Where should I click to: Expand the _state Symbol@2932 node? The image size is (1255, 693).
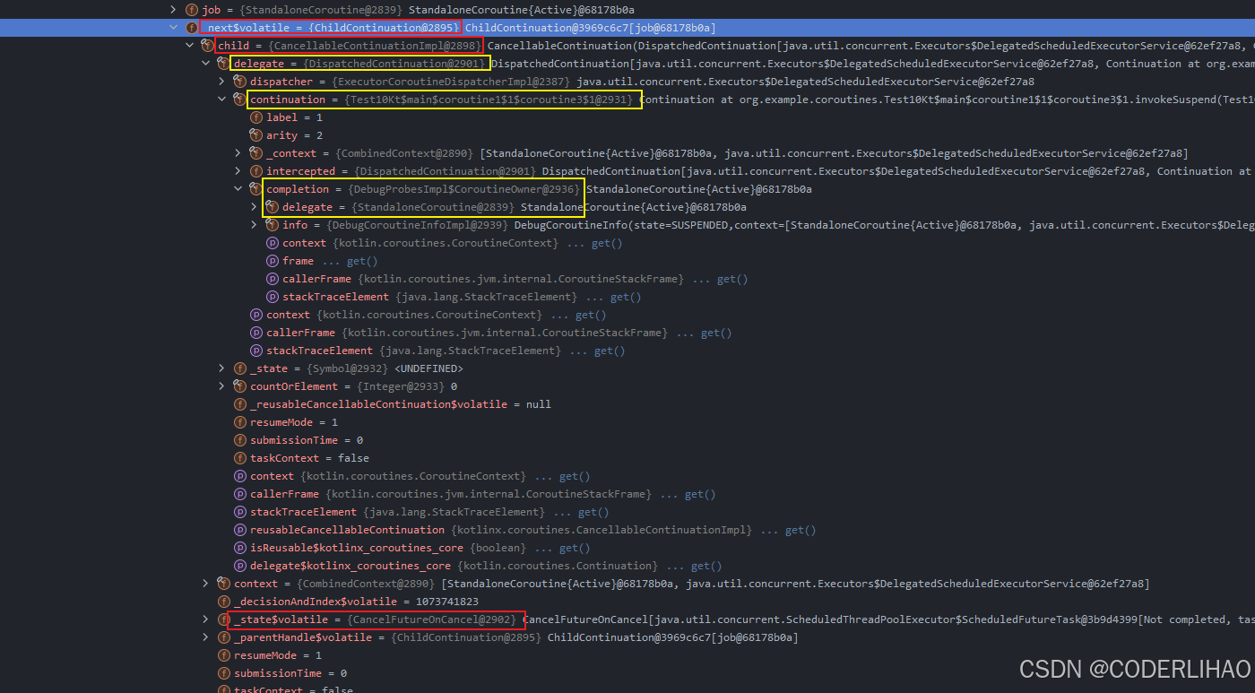222,368
